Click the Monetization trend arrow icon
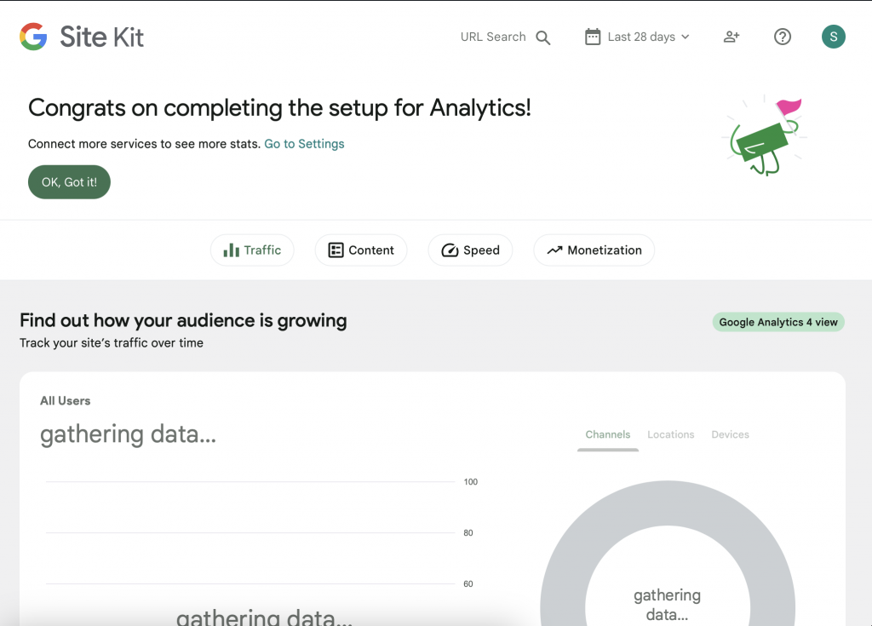Screen dimensions: 872x626 (554, 250)
